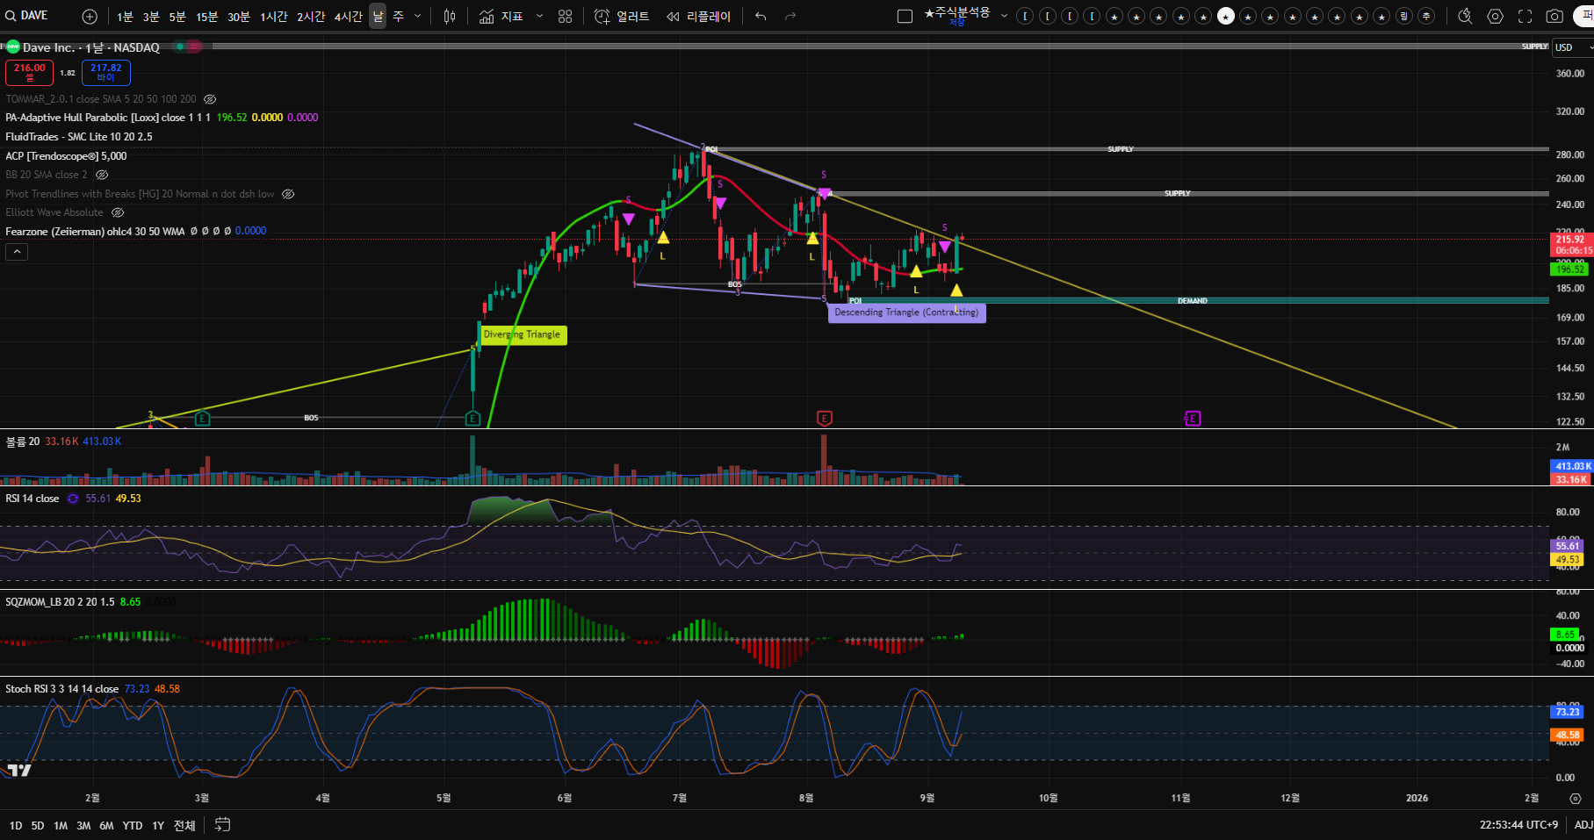Show the hidden TOMMAR_2.0.1 indicator
This screenshot has height=840, width=1594.
[210, 99]
